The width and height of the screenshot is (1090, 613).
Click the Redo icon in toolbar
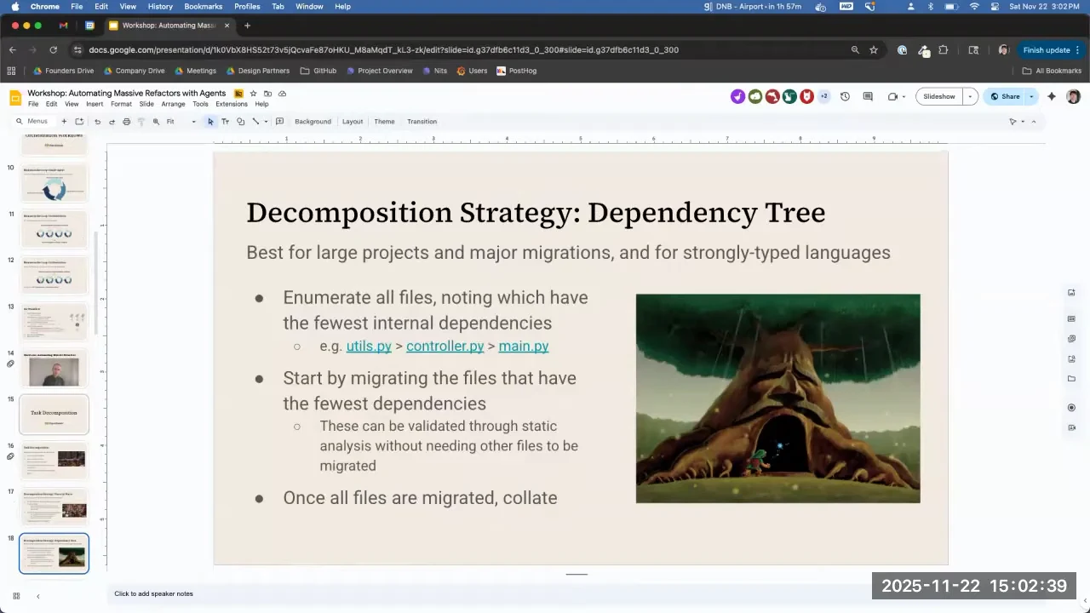[x=112, y=122]
